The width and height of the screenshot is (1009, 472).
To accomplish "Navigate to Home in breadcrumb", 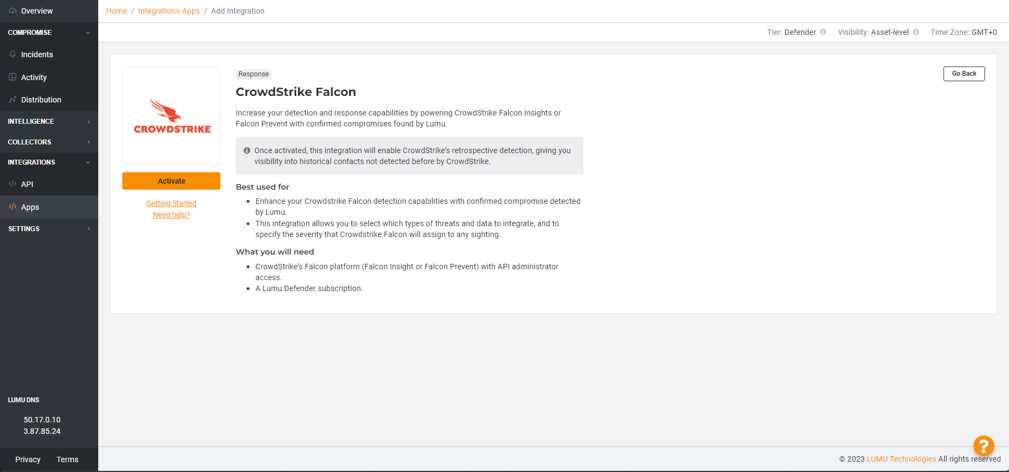I will tap(116, 11).
